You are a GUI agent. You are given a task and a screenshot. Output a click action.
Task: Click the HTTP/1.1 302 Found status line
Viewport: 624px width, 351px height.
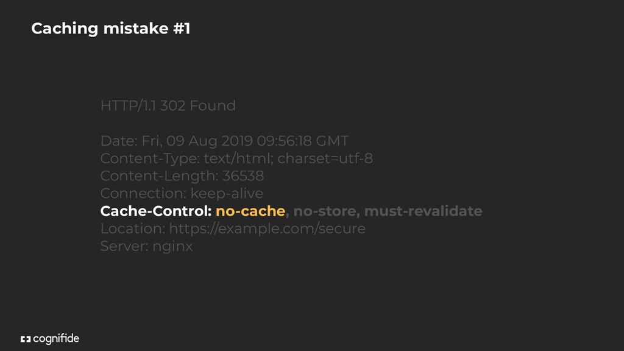(168, 105)
